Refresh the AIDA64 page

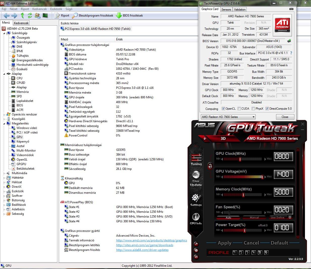click(30, 16)
